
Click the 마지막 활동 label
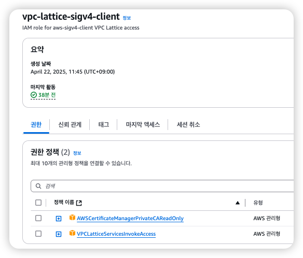[x=43, y=87]
